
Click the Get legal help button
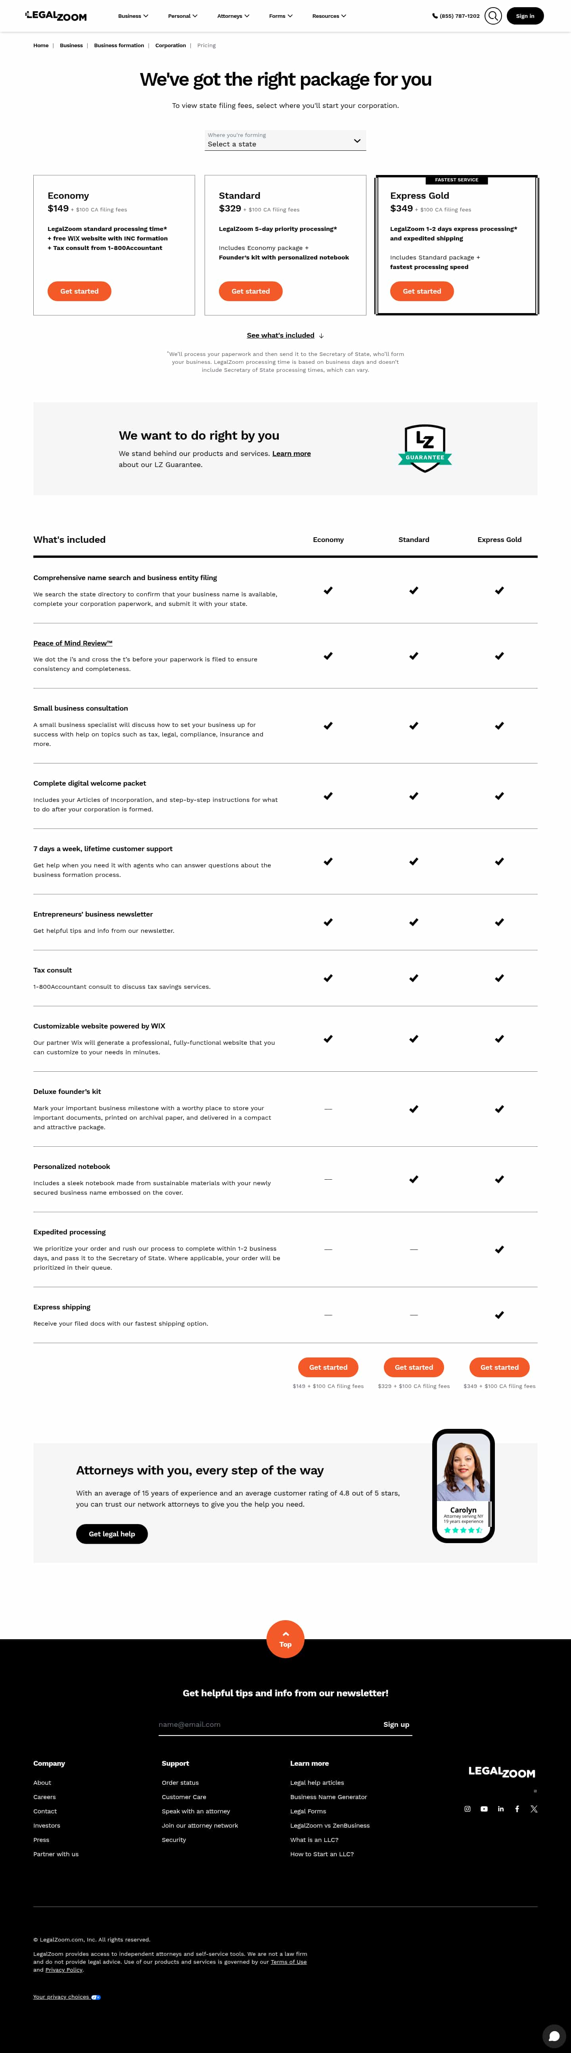pyautogui.click(x=111, y=1533)
